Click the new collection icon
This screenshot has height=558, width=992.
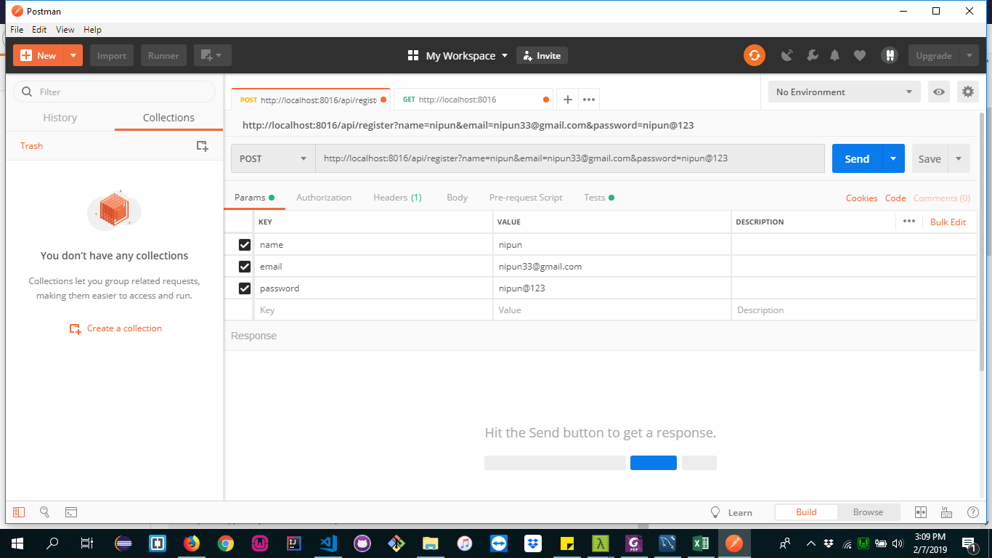coord(203,146)
